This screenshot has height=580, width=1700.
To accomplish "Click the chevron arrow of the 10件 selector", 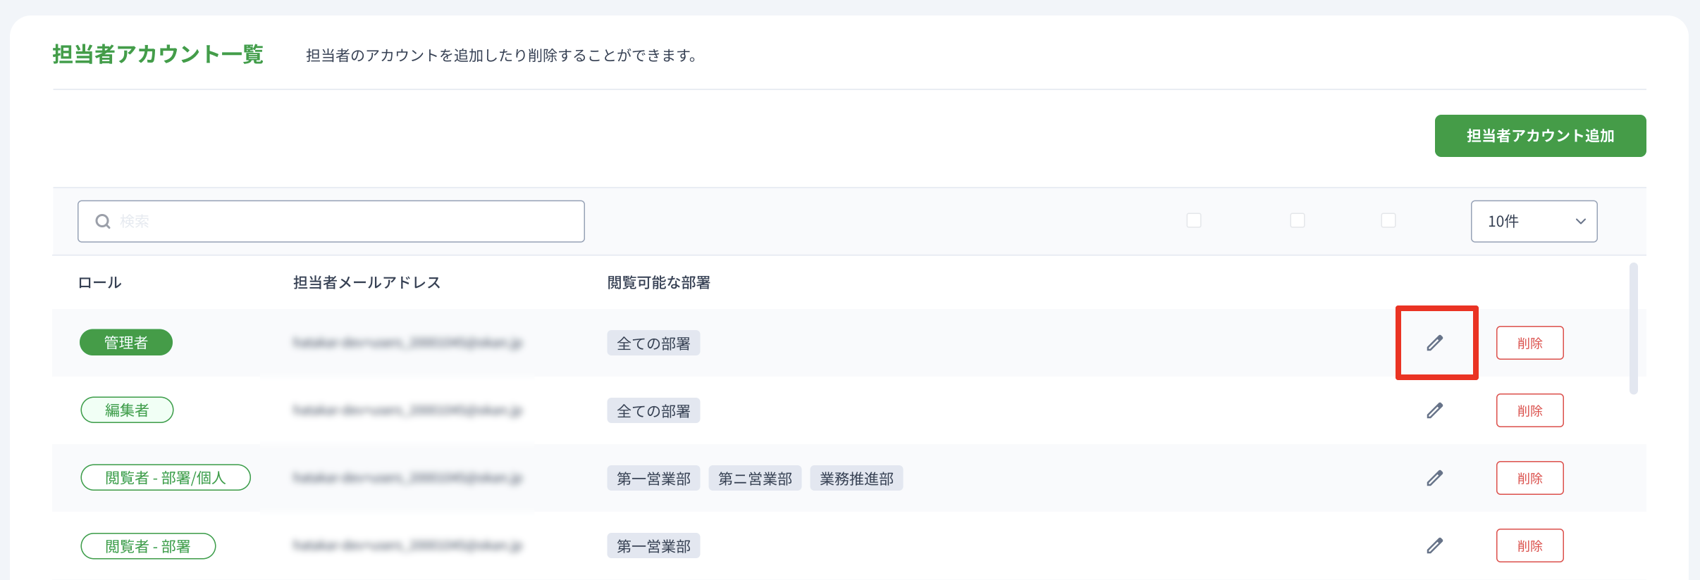I will pyautogui.click(x=1581, y=221).
